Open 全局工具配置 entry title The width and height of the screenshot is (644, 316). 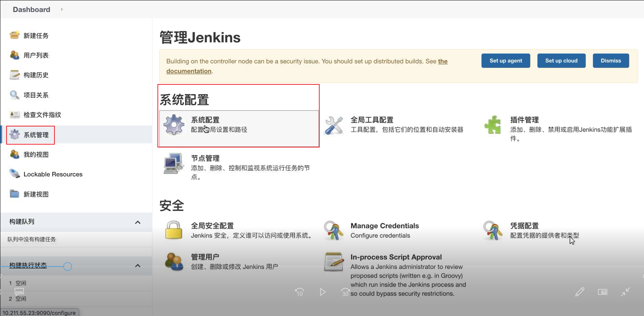372,120
